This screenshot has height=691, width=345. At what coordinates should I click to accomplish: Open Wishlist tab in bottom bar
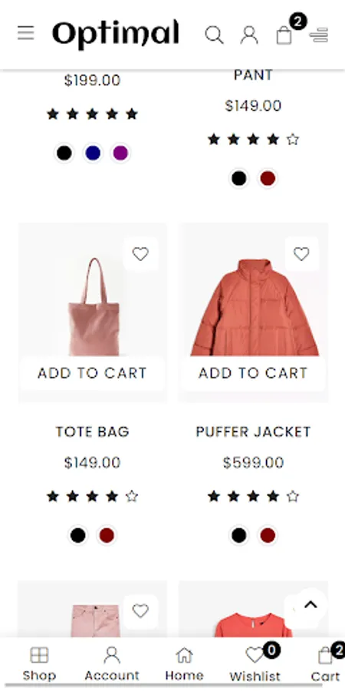255,664
